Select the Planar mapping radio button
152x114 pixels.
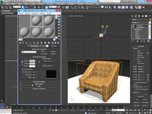(136, 51)
